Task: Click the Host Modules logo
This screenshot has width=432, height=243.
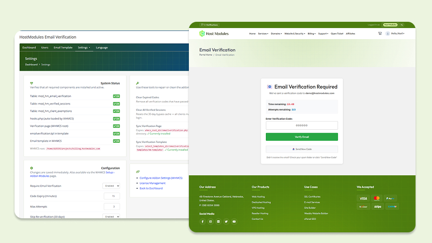Action: coord(214,33)
